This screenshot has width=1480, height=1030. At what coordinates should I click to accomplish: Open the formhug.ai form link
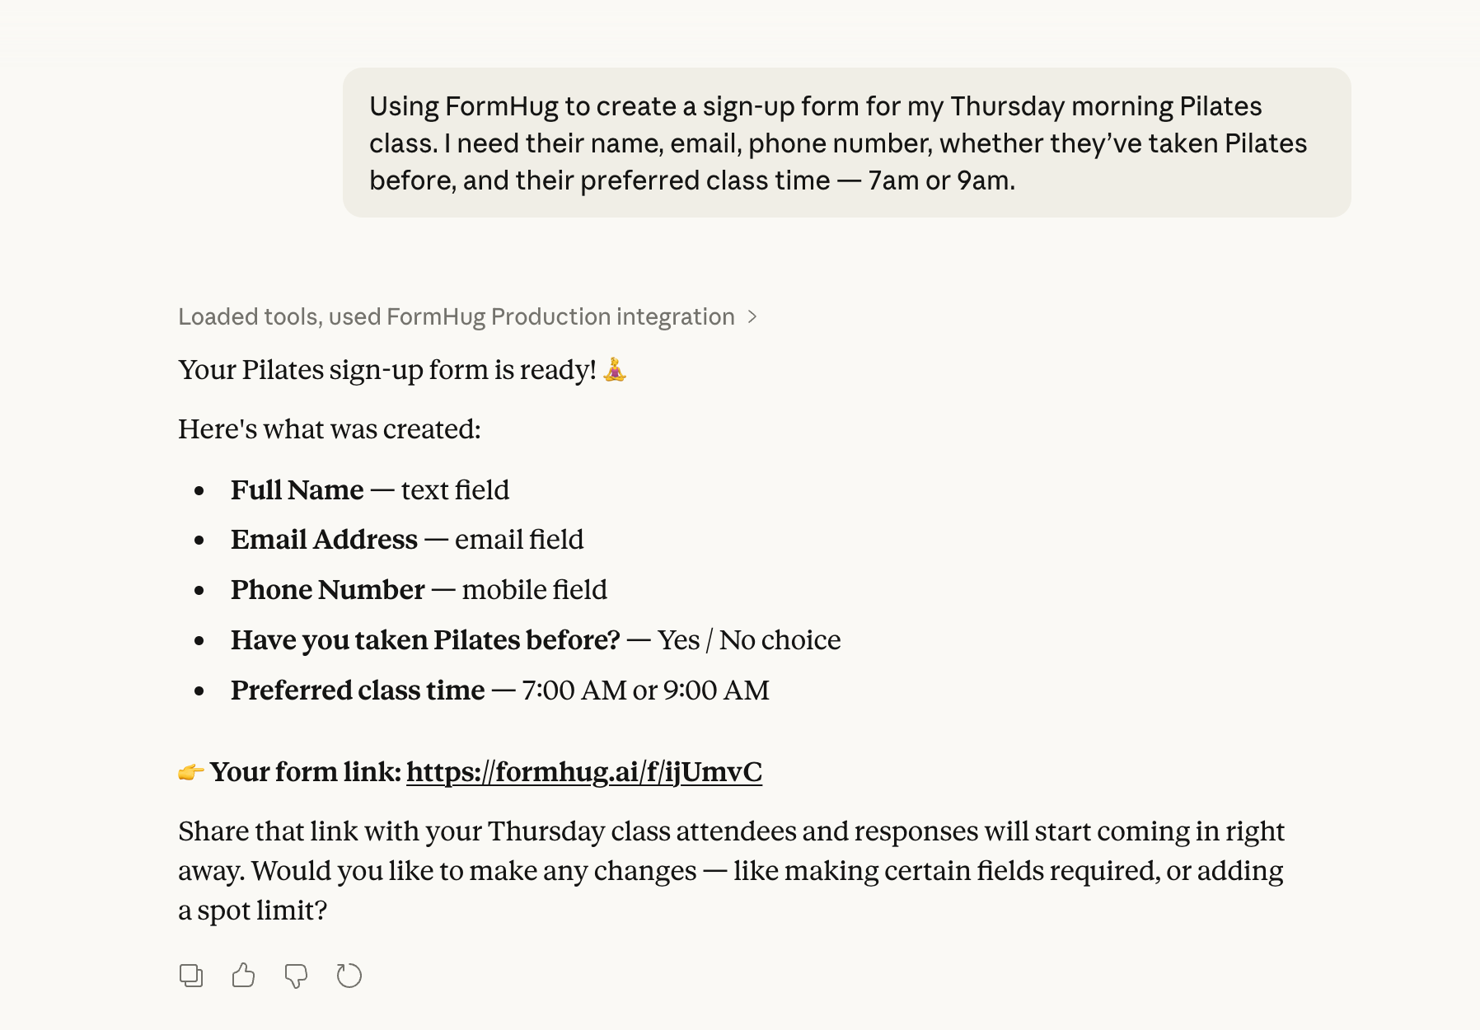pos(583,772)
